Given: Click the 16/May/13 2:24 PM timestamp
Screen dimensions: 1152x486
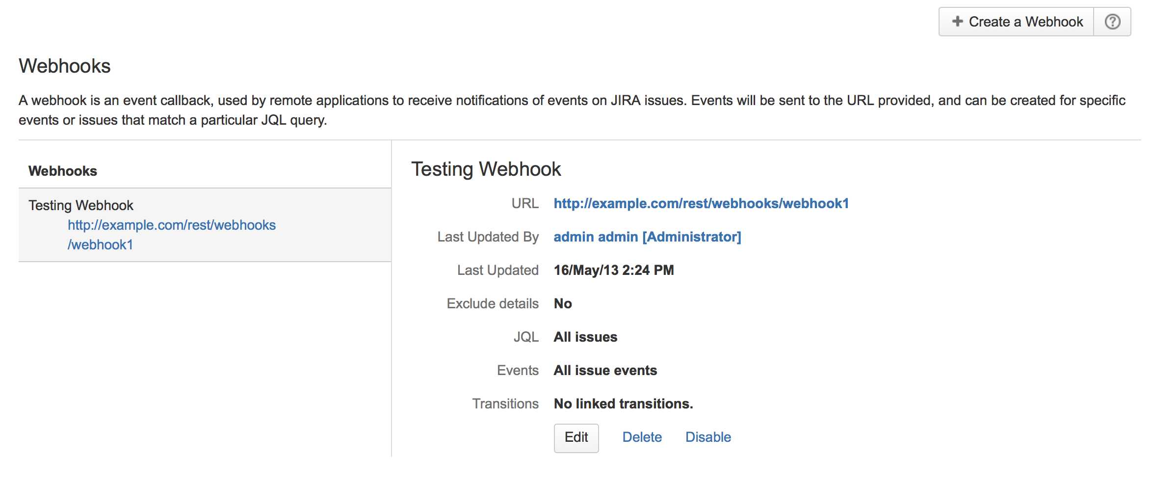Looking at the screenshot, I should point(613,270).
